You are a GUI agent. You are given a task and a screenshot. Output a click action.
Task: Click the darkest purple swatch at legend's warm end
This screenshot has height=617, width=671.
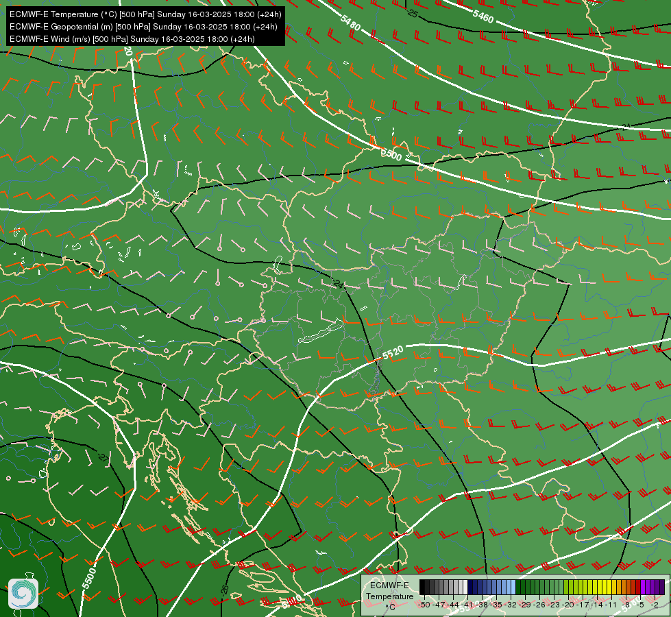click(662, 587)
